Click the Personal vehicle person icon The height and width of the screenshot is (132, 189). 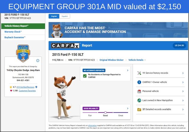tap(139, 91)
